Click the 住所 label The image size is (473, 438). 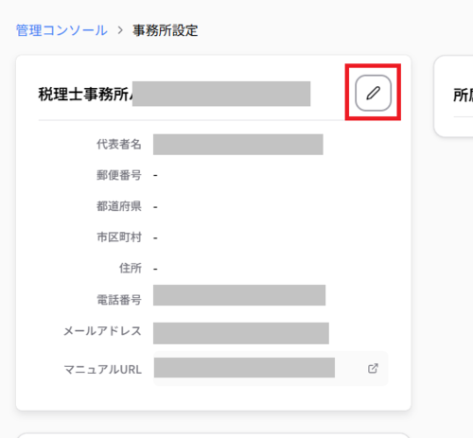click(x=131, y=269)
